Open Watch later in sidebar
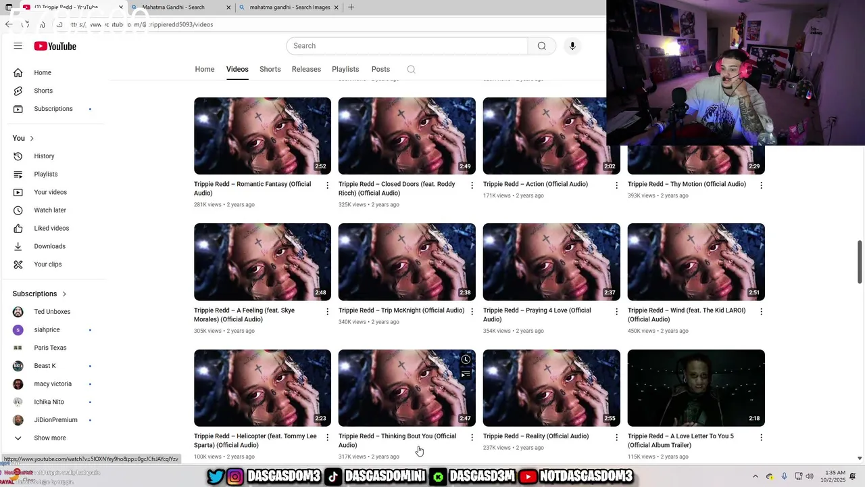 54,210
